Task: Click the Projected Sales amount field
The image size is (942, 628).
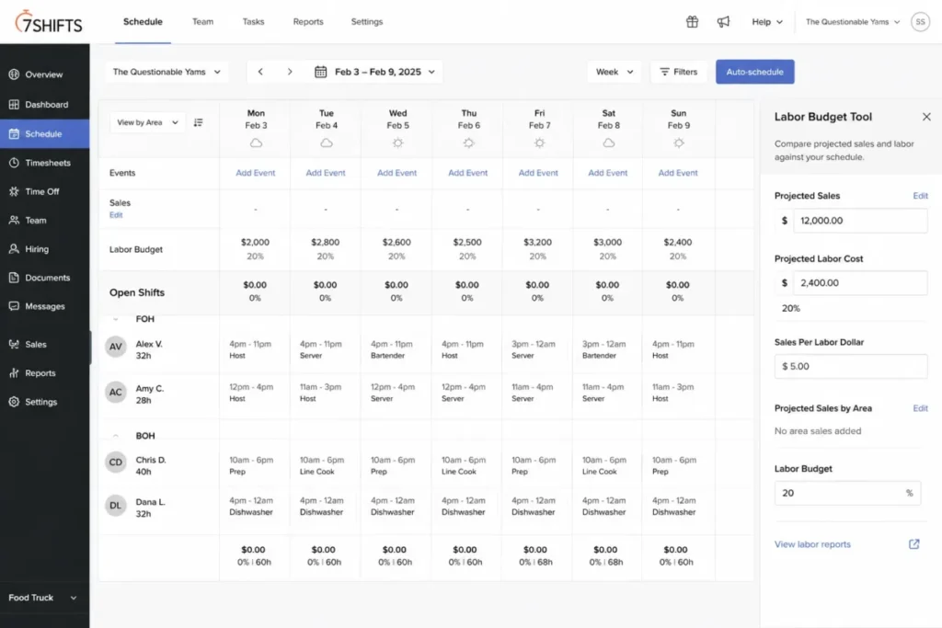Action: coord(860,221)
